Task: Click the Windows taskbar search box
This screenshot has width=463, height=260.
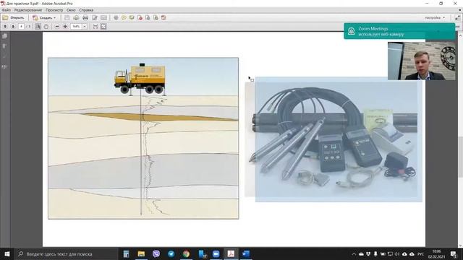Action: [66, 253]
